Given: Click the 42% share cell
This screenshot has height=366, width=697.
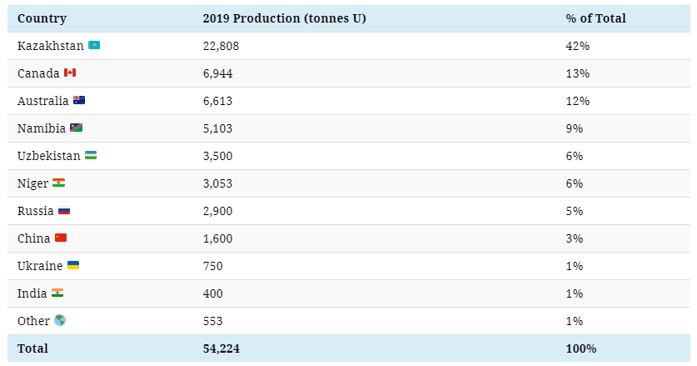Looking at the screenshot, I should 578,46.
